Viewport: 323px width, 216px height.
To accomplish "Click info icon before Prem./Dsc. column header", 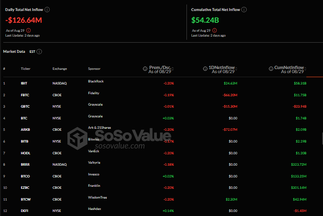I will [x=145, y=69].
